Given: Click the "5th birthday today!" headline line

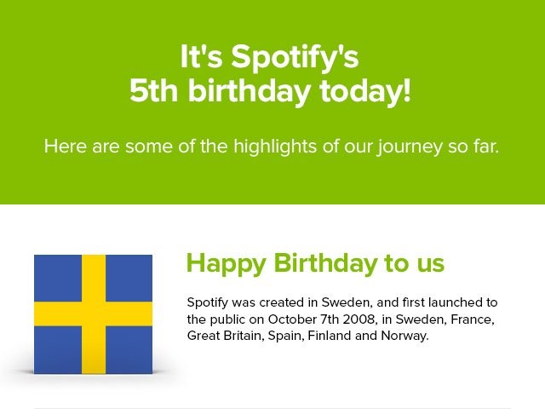Looking at the screenshot, I should tap(270, 92).
